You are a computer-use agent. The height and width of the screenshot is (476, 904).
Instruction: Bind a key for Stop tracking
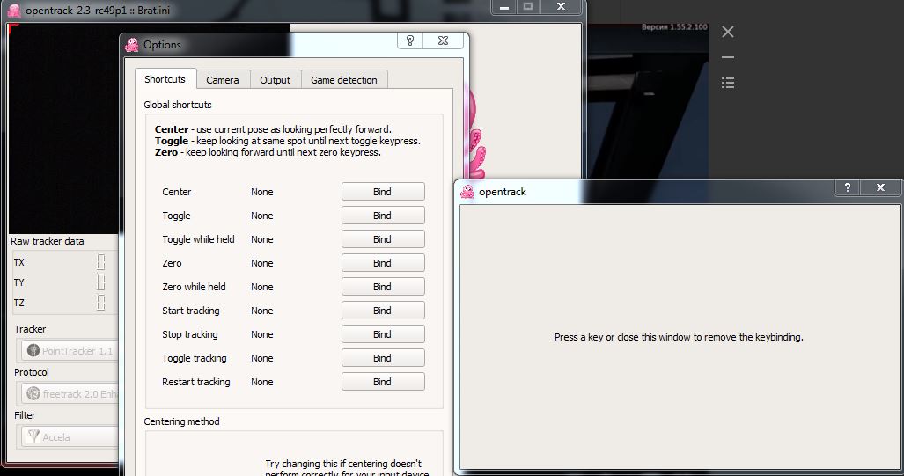[x=383, y=334]
